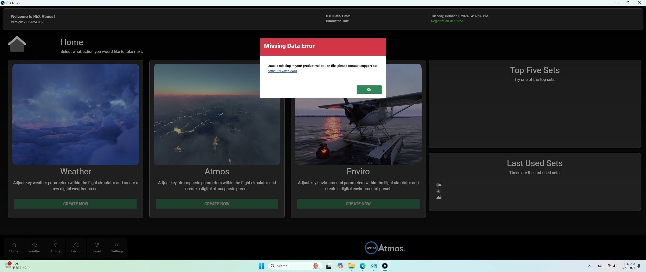Click the mountain icon in Last Used Sets
This screenshot has height=272, width=646.
[439, 198]
